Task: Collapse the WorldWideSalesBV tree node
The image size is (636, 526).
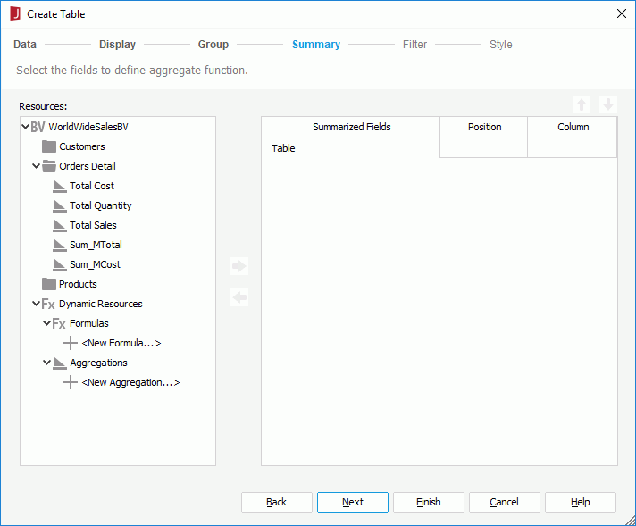Action: pyautogui.click(x=25, y=127)
